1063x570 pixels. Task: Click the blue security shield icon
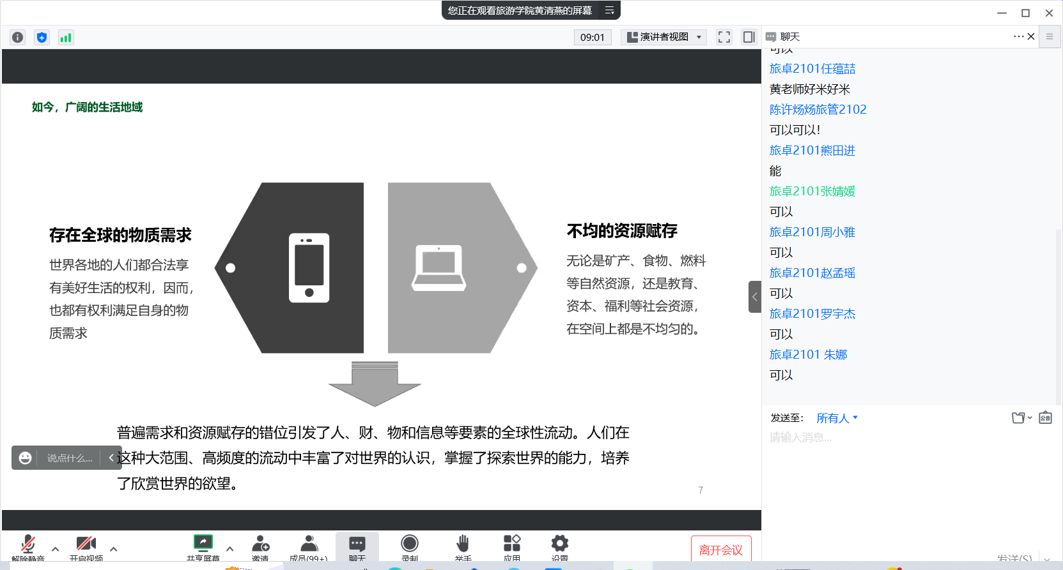[x=42, y=38]
